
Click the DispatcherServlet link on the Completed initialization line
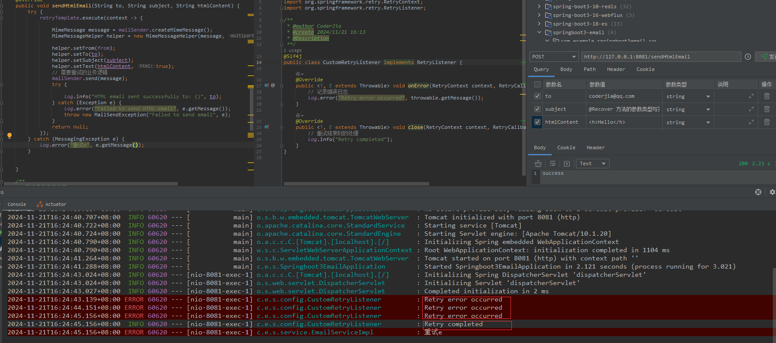pyautogui.click(x=321, y=291)
